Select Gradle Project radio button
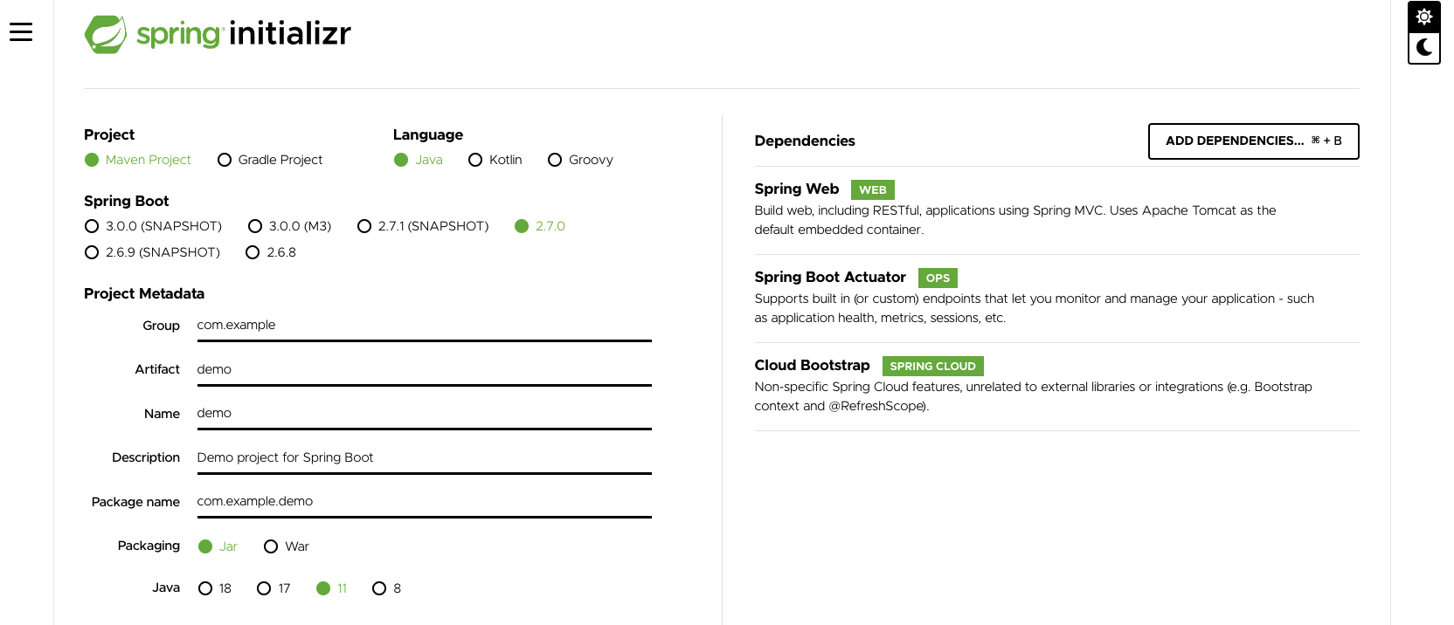The width and height of the screenshot is (1454, 625). point(270,160)
